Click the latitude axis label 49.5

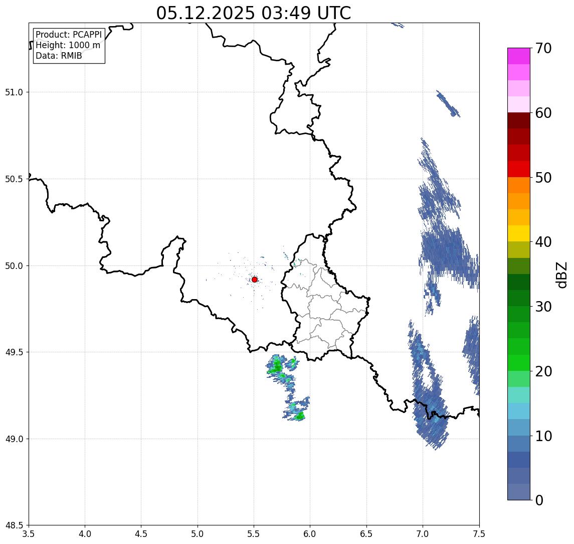14,352
